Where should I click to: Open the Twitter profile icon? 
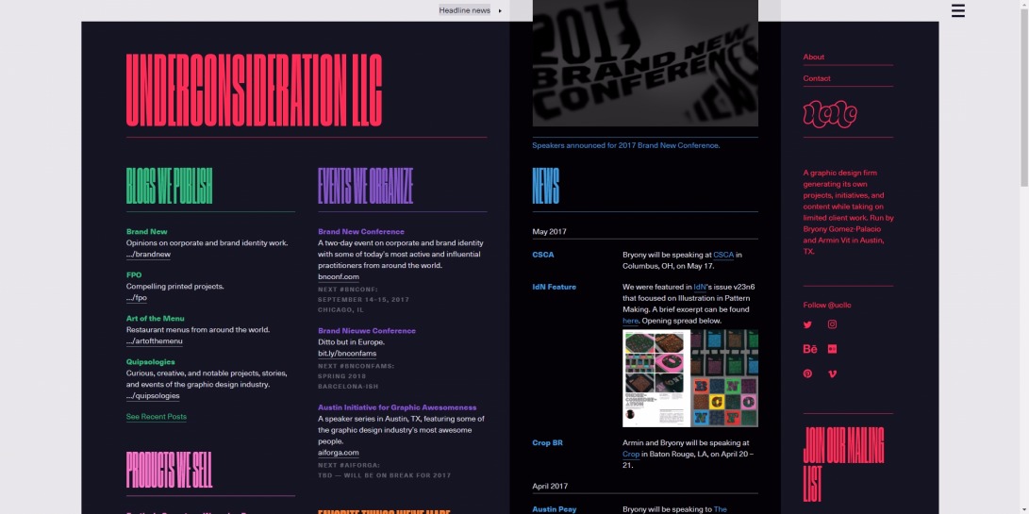coord(807,324)
